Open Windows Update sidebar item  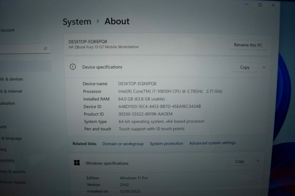pyautogui.click(x=13, y=182)
